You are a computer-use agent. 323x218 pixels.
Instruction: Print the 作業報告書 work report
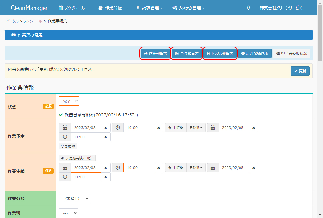[155, 54]
